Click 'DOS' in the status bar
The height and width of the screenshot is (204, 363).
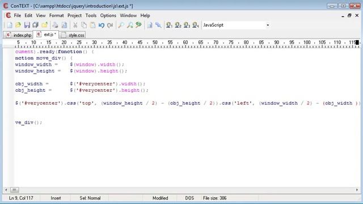tap(189, 198)
